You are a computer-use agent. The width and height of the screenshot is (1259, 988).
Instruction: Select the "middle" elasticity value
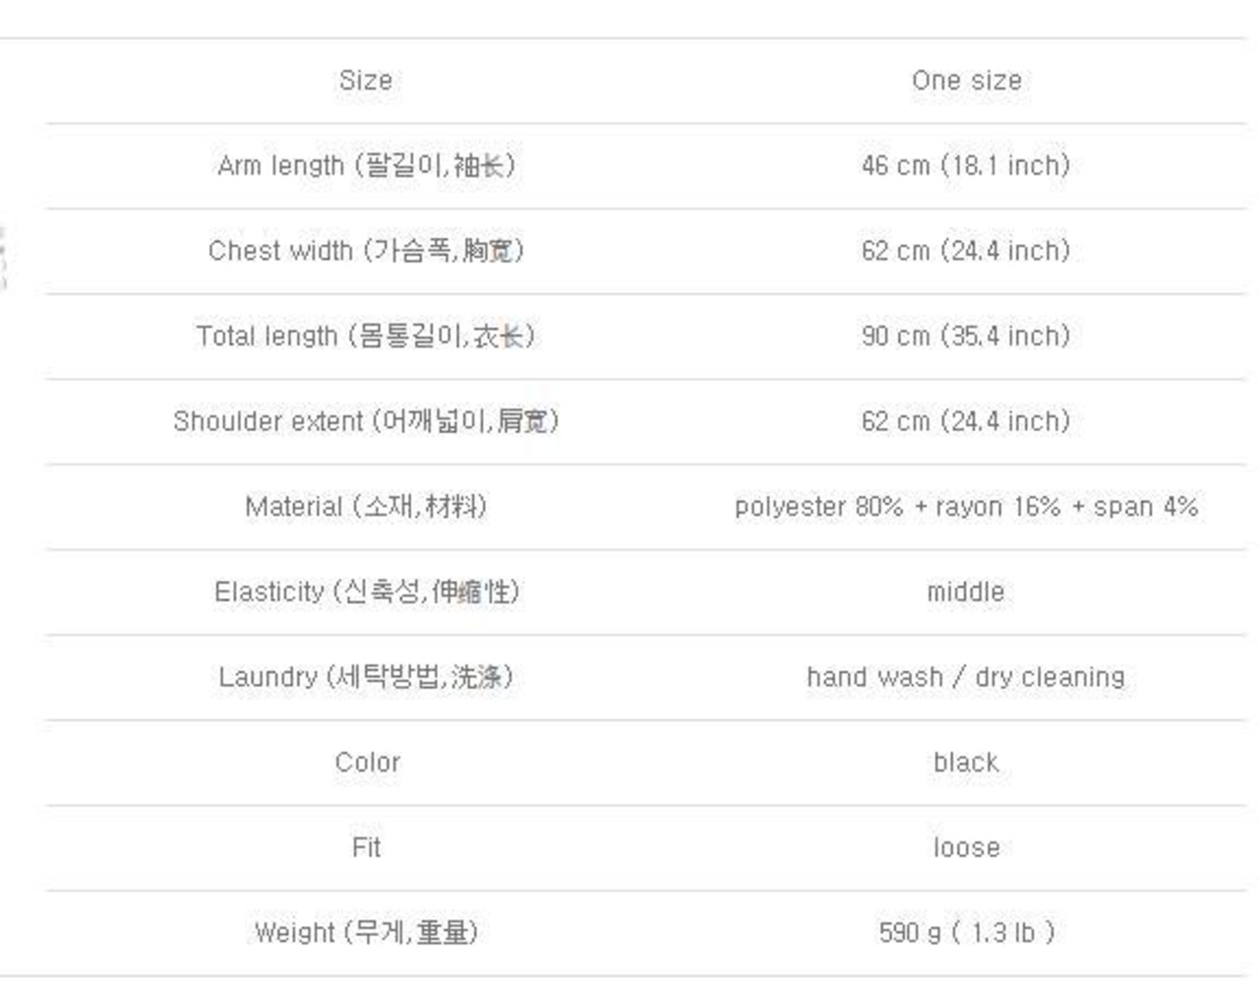966,592
